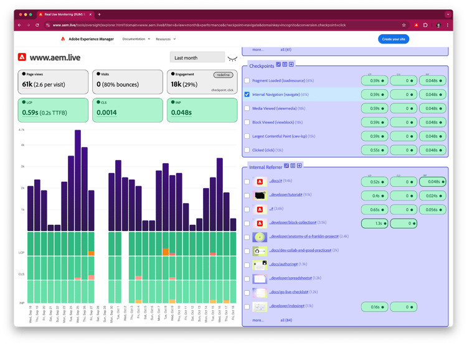467x345 pixels.
Task: Open the ..docs/authoring# link
Action: tap(283, 264)
